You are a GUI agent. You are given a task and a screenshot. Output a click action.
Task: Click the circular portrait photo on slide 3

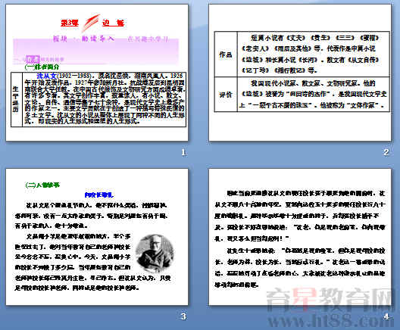(155, 254)
